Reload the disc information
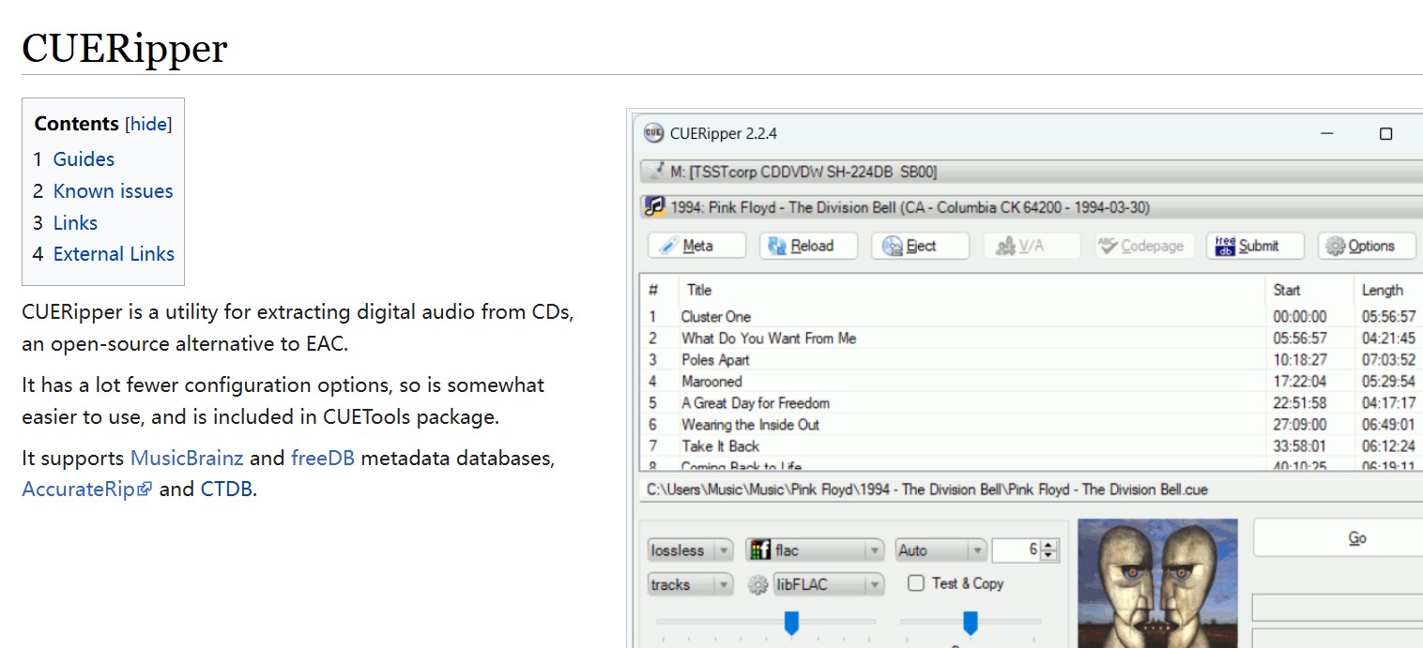 (809, 246)
